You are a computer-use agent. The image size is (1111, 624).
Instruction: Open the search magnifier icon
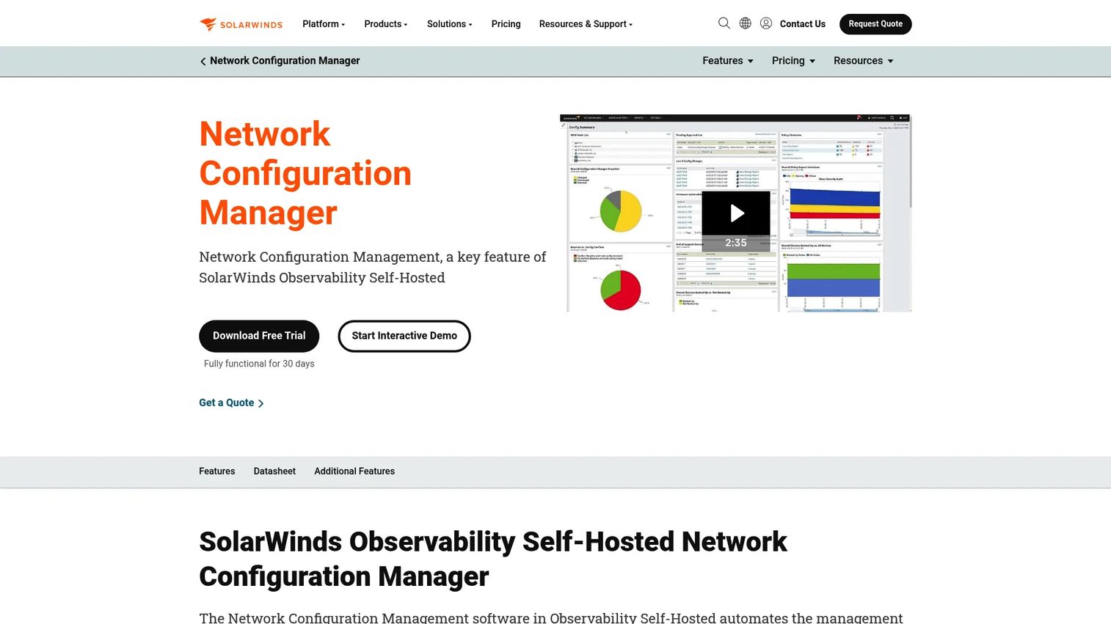(x=724, y=23)
